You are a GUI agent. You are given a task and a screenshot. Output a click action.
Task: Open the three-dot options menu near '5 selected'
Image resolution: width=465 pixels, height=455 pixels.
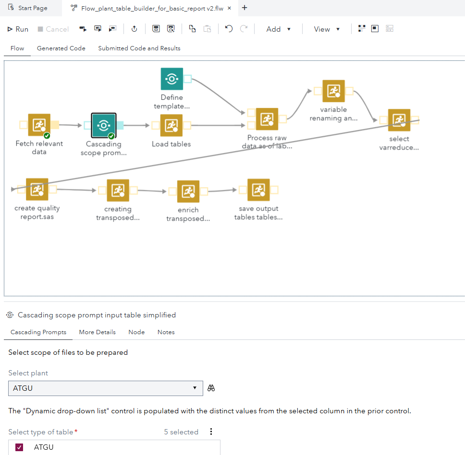pyautogui.click(x=211, y=431)
